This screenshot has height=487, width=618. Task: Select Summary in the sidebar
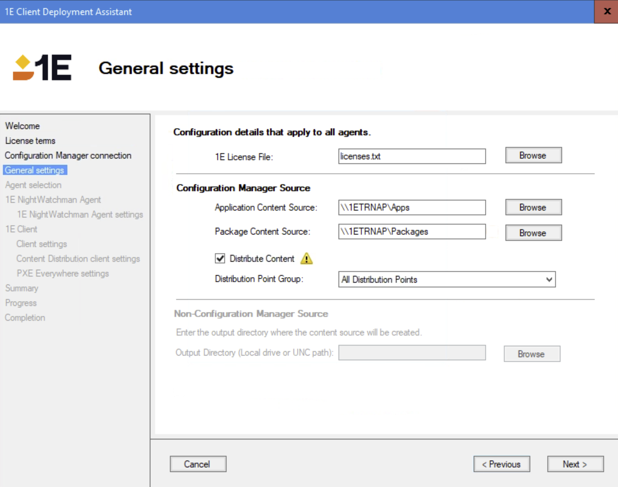pos(22,288)
